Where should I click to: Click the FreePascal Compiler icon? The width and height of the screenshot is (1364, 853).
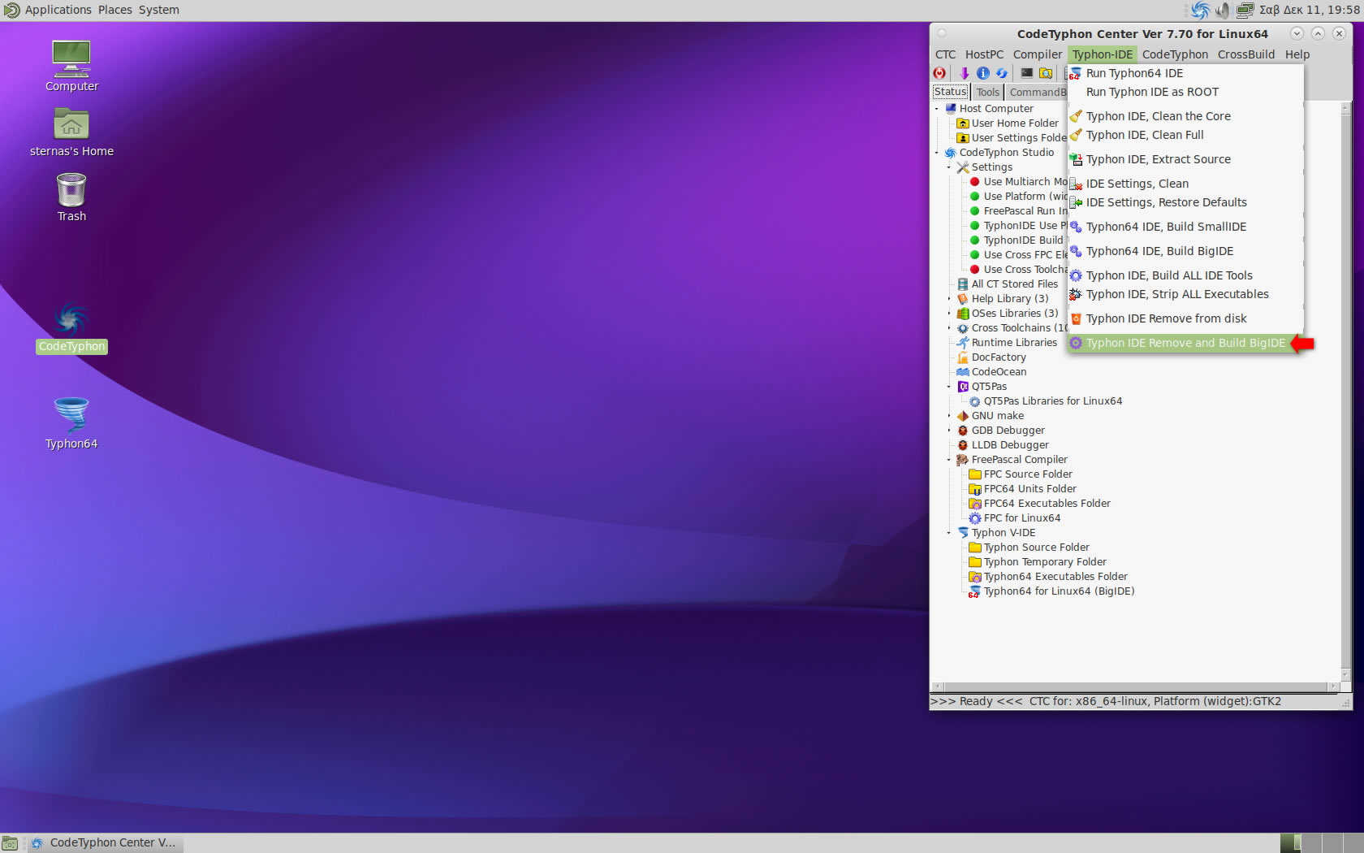[x=963, y=460]
